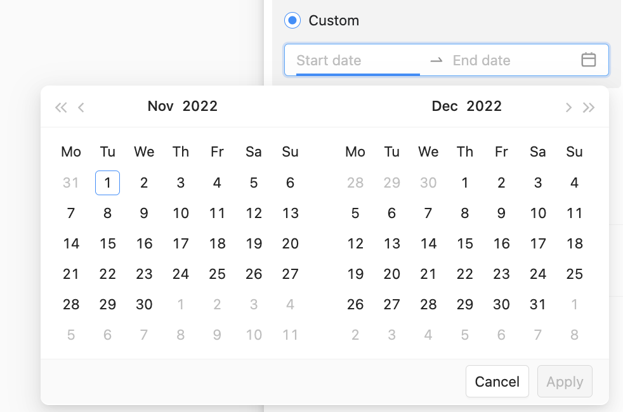Choose December 14 in the right calendar
Image resolution: width=623 pixels, height=412 pixels.
click(429, 244)
